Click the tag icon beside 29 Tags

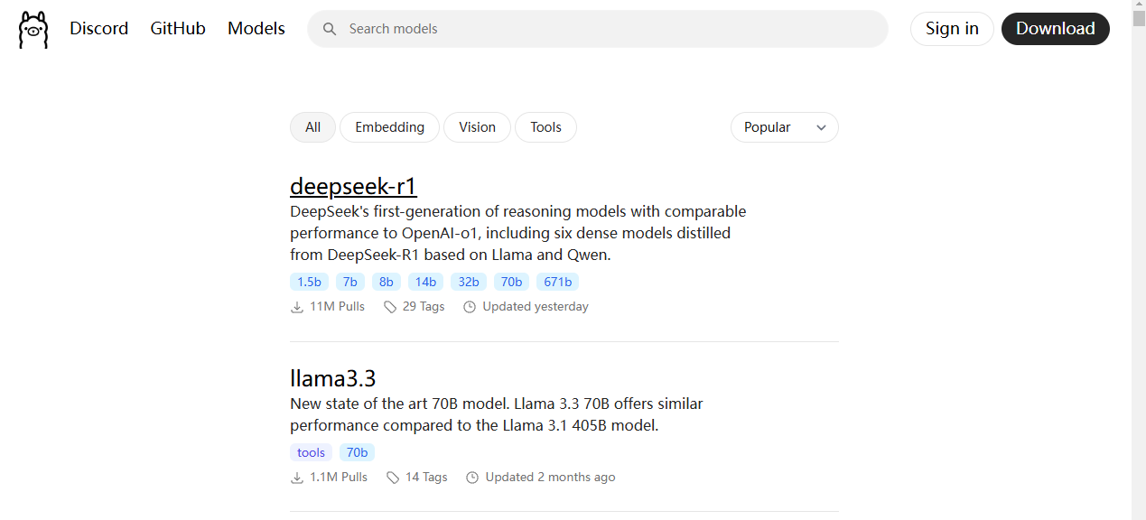tap(390, 307)
